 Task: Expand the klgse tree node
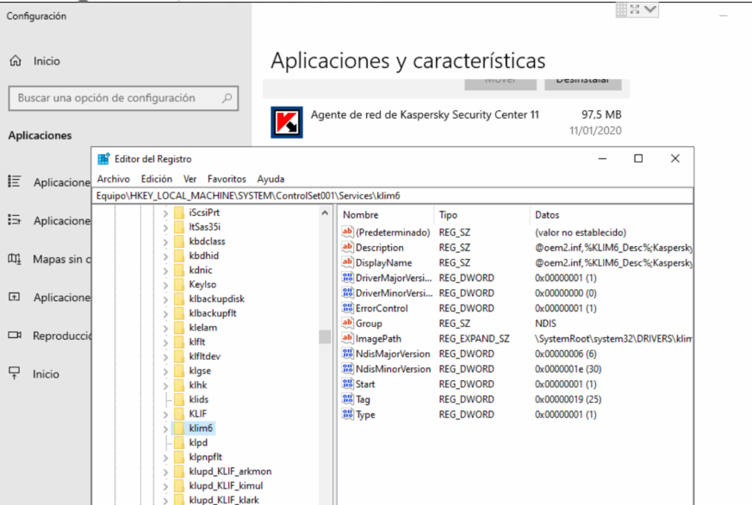[165, 372]
